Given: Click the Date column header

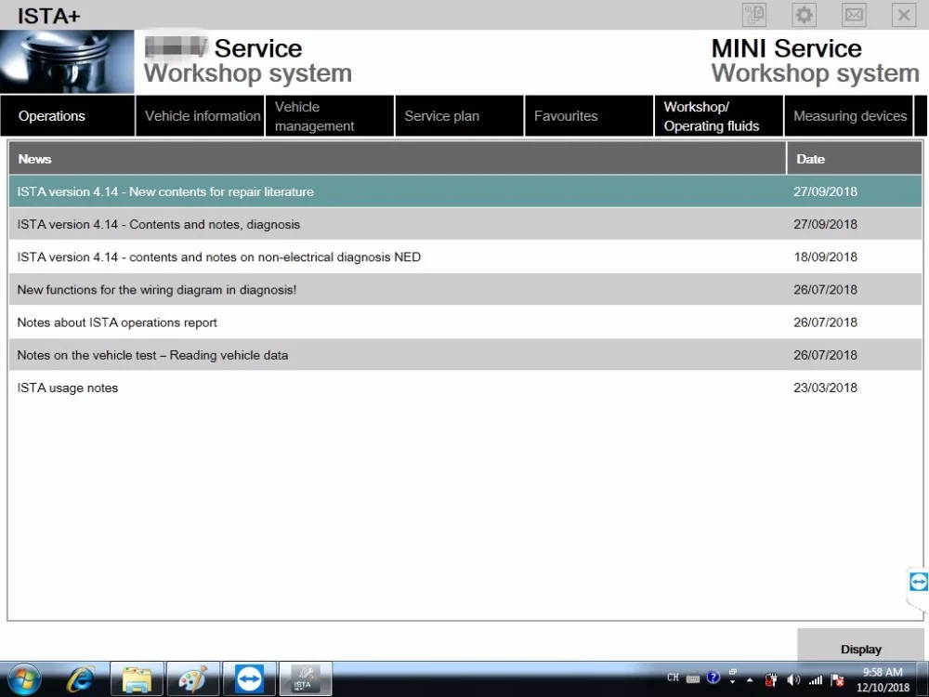Looking at the screenshot, I should (855, 159).
